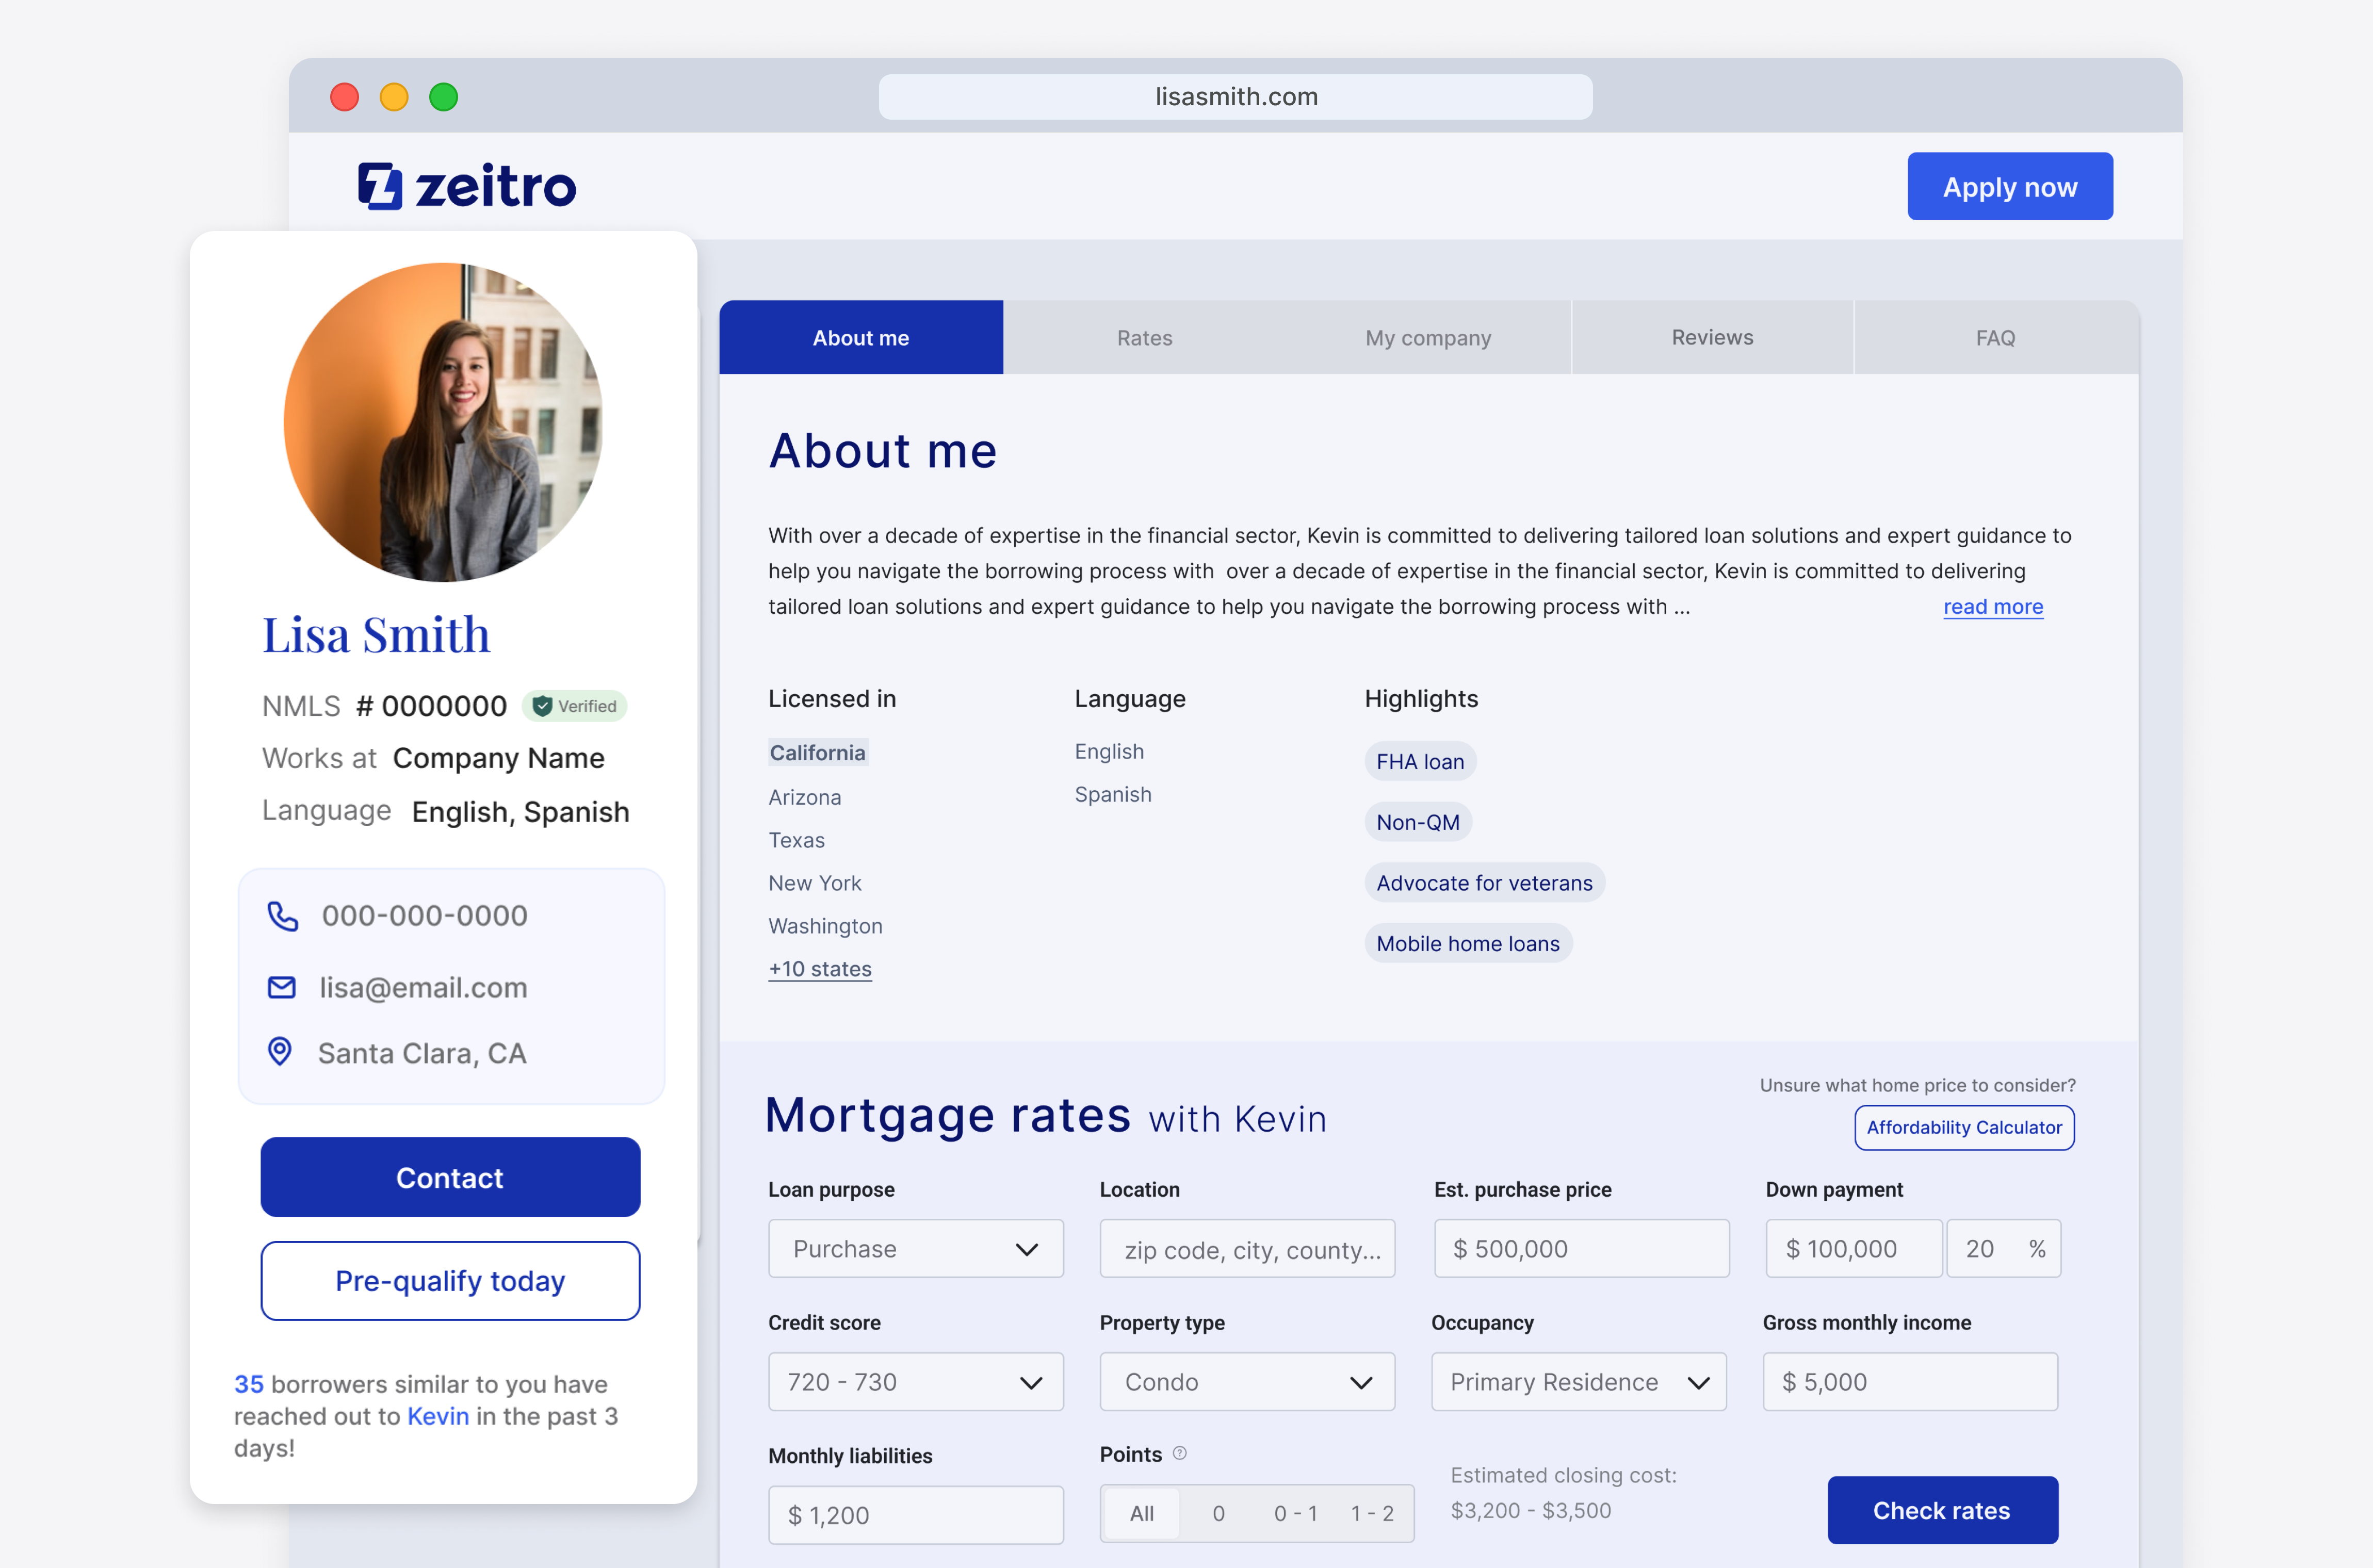This screenshot has height=1568, width=2373.
Task: Click the Mobile home loans chip
Action: pyautogui.click(x=1468, y=944)
